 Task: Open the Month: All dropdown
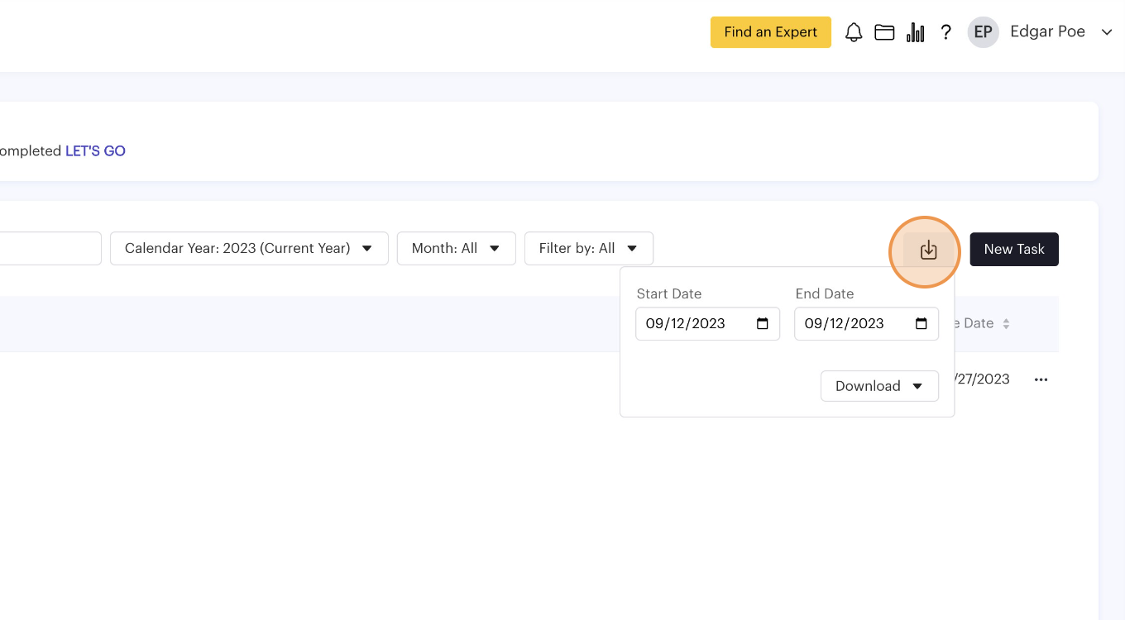coord(456,248)
